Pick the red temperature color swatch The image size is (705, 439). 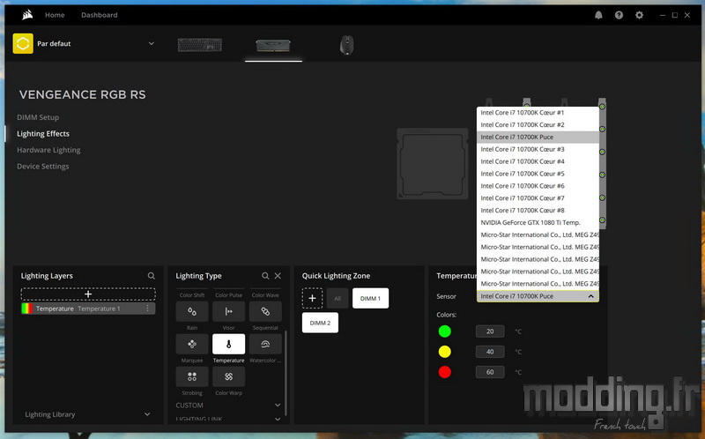445,372
